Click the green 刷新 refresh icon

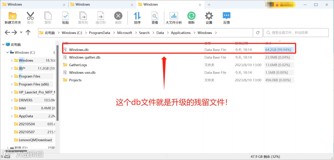point(191,16)
